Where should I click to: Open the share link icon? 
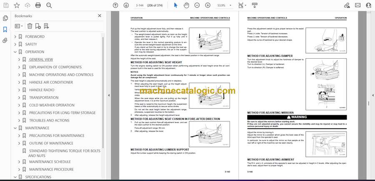point(347,5)
